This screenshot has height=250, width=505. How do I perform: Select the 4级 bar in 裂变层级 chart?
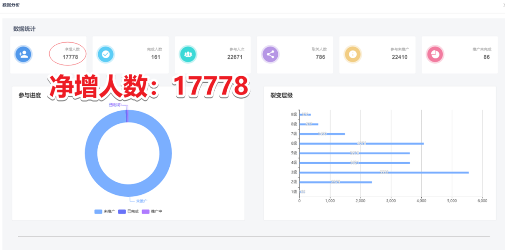pyautogui.click(x=354, y=163)
